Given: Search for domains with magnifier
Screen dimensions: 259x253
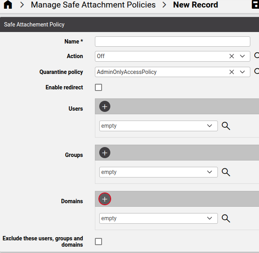Looking at the screenshot, I should coord(226,219).
